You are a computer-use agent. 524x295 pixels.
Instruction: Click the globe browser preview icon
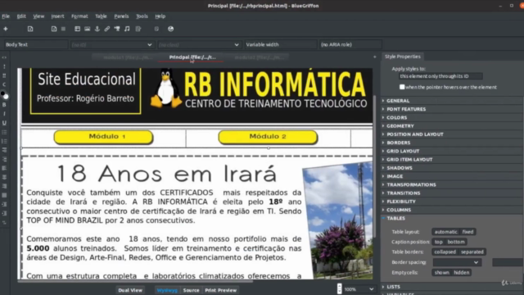click(171, 29)
